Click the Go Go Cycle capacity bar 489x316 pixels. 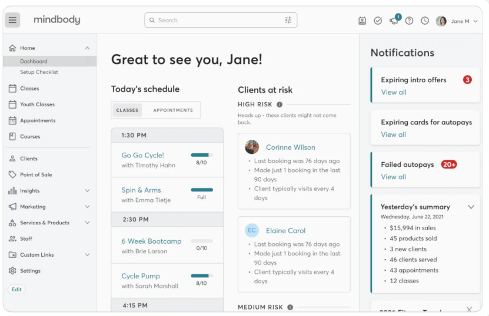click(201, 155)
